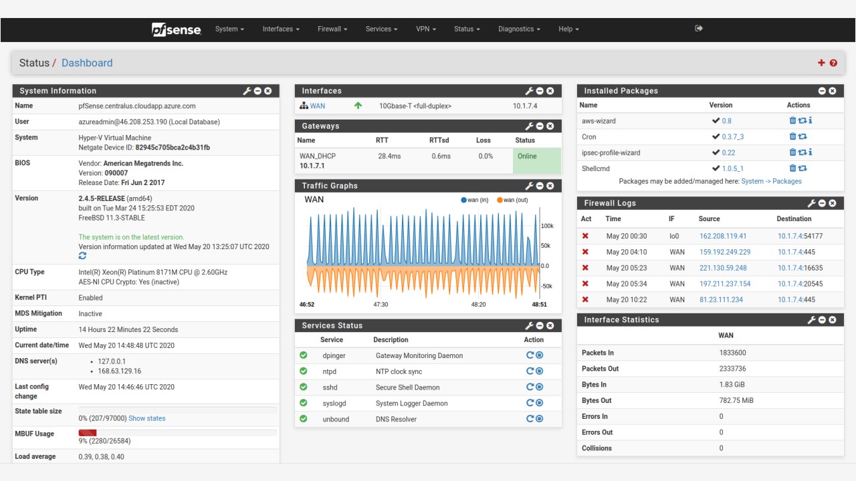
Task: Open Interfaces widget wrench settings
Action: (x=529, y=91)
